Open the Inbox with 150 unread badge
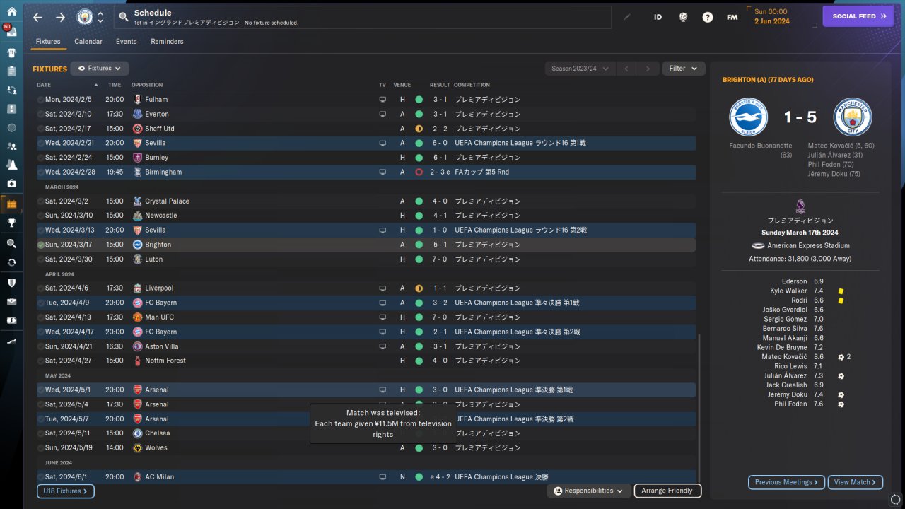905x509 pixels. coord(11,31)
